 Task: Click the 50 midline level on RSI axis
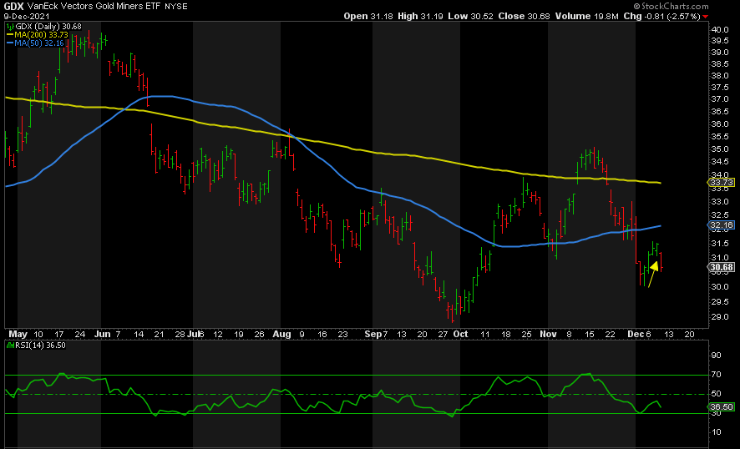[x=716, y=394]
